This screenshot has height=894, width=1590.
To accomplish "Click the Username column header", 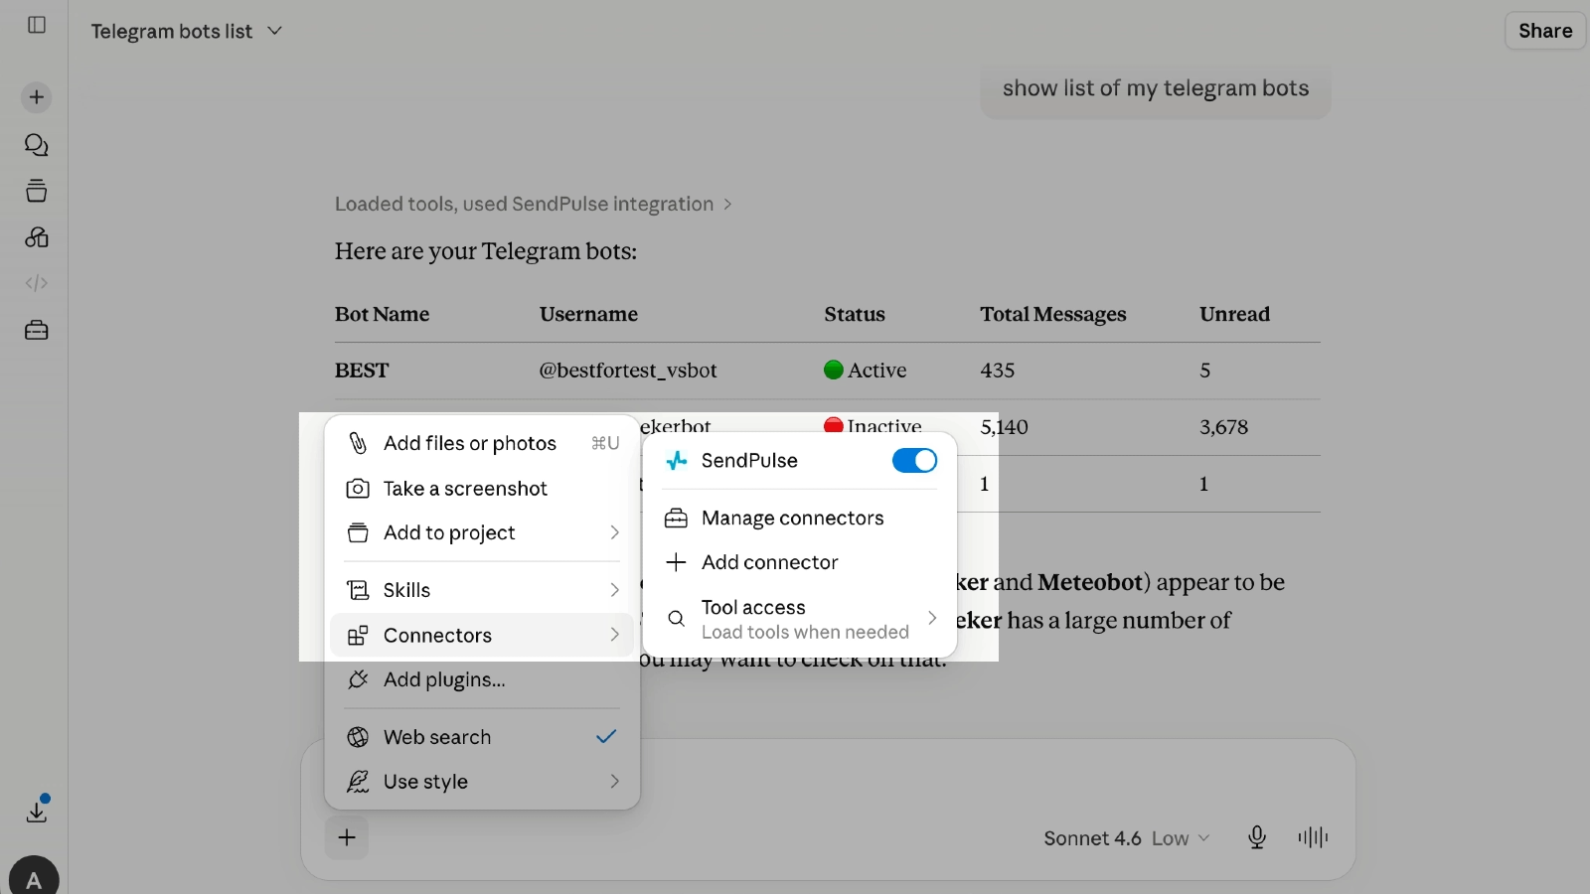I will pyautogui.click(x=589, y=314).
